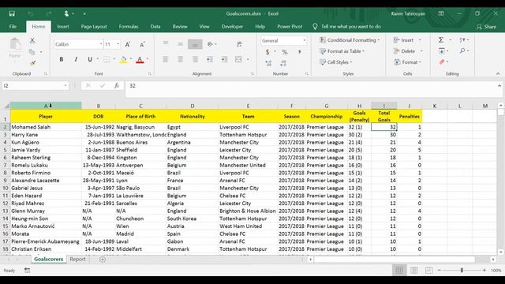Open the General number format dropdown
505x284 pixels.
point(304,40)
